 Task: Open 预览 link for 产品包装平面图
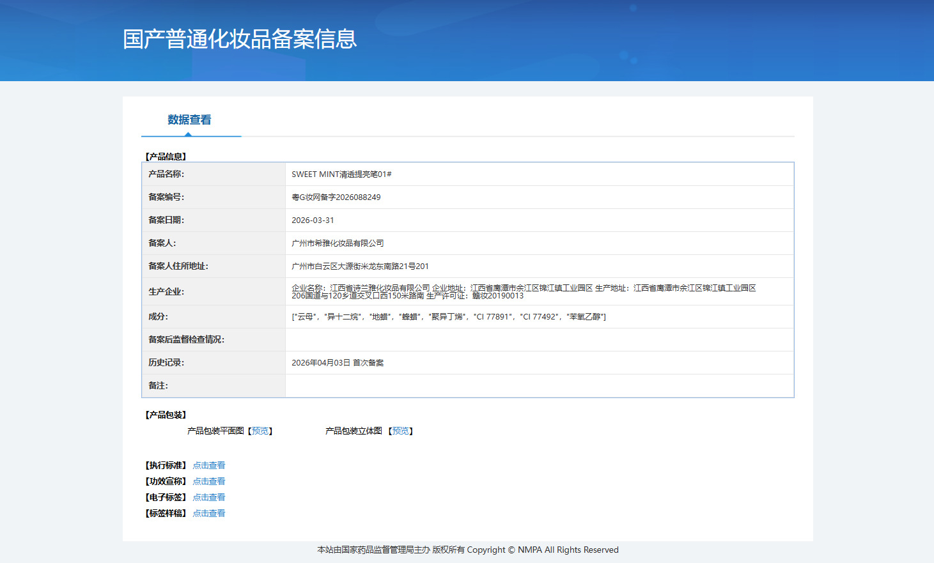click(260, 431)
